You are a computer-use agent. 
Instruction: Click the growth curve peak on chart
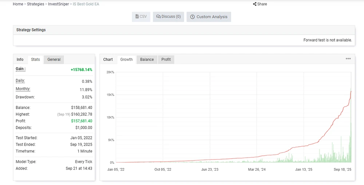point(351,91)
